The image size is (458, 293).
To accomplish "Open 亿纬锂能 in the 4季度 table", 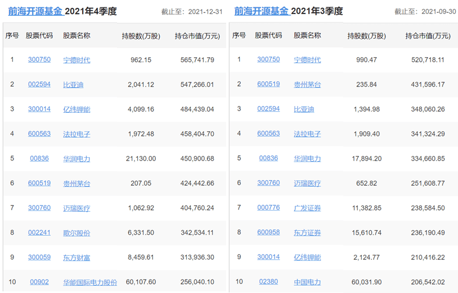I will pyautogui.click(x=77, y=109).
